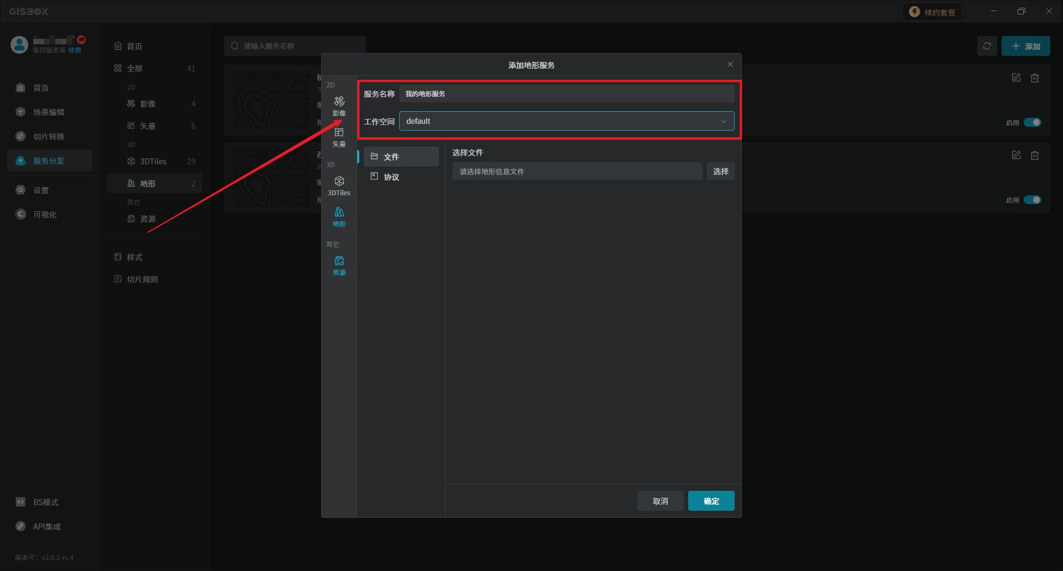Click the 取消 cancel button
Image resolution: width=1063 pixels, height=571 pixels.
pos(660,501)
